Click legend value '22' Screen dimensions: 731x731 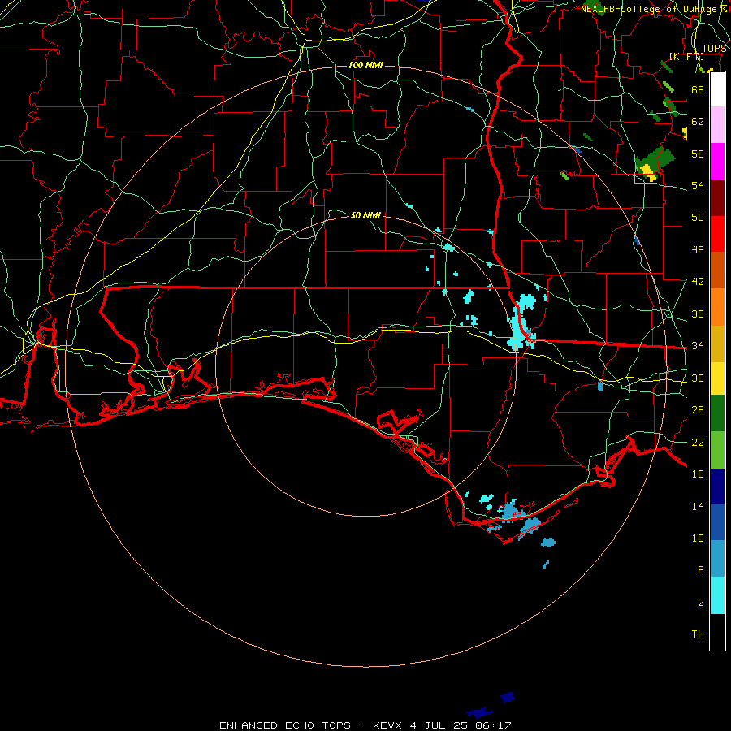(x=698, y=442)
